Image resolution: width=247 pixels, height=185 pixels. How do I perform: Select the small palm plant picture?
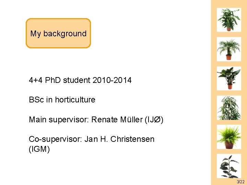click(229, 49)
